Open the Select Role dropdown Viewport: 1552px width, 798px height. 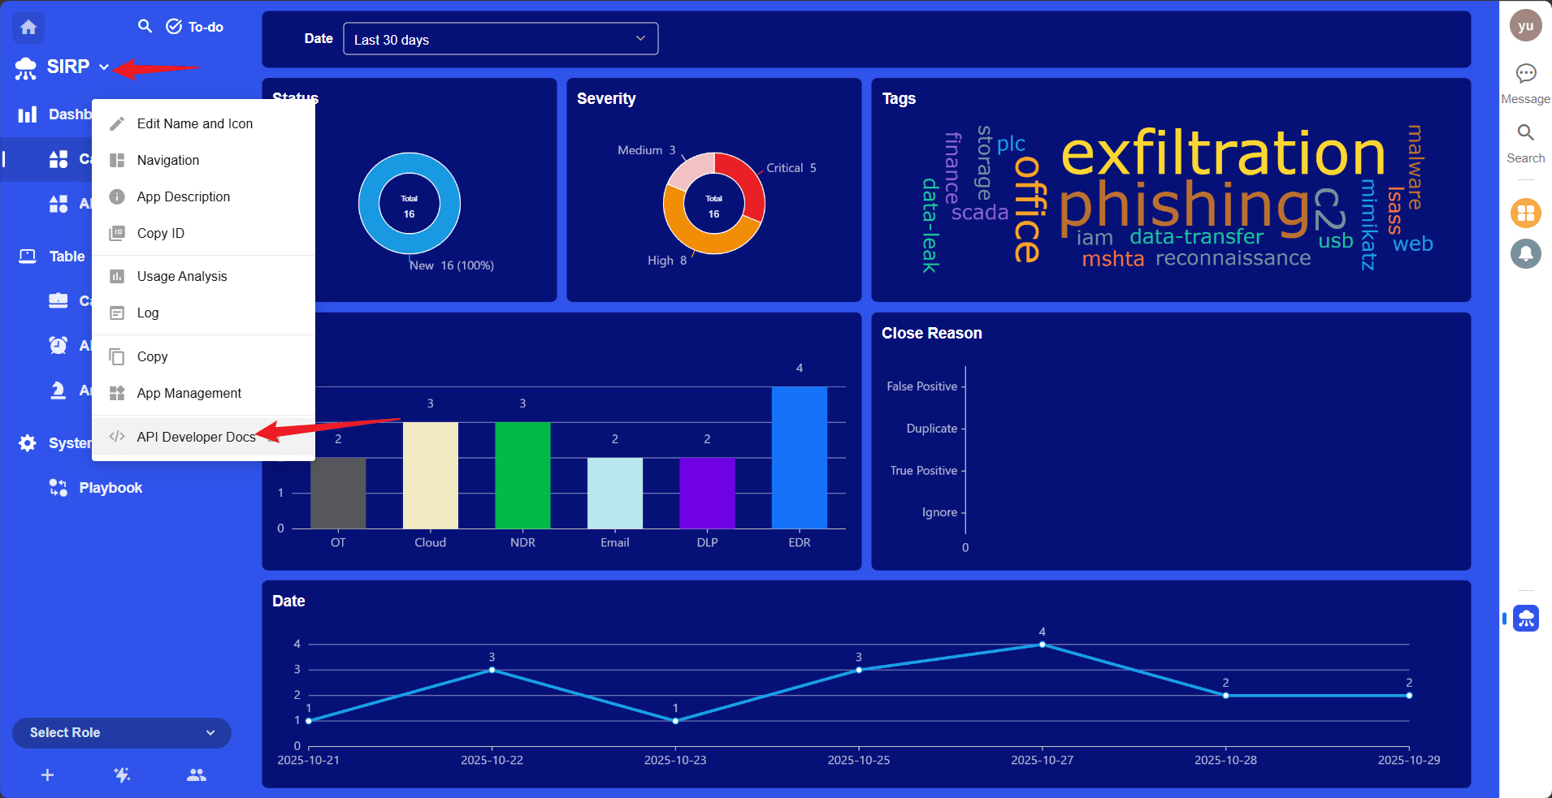pyautogui.click(x=122, y=732)
